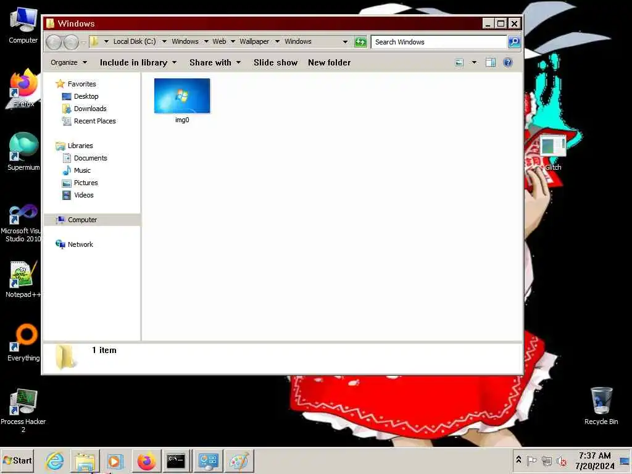Select Libraries in the navigation pane

point(80,146)
